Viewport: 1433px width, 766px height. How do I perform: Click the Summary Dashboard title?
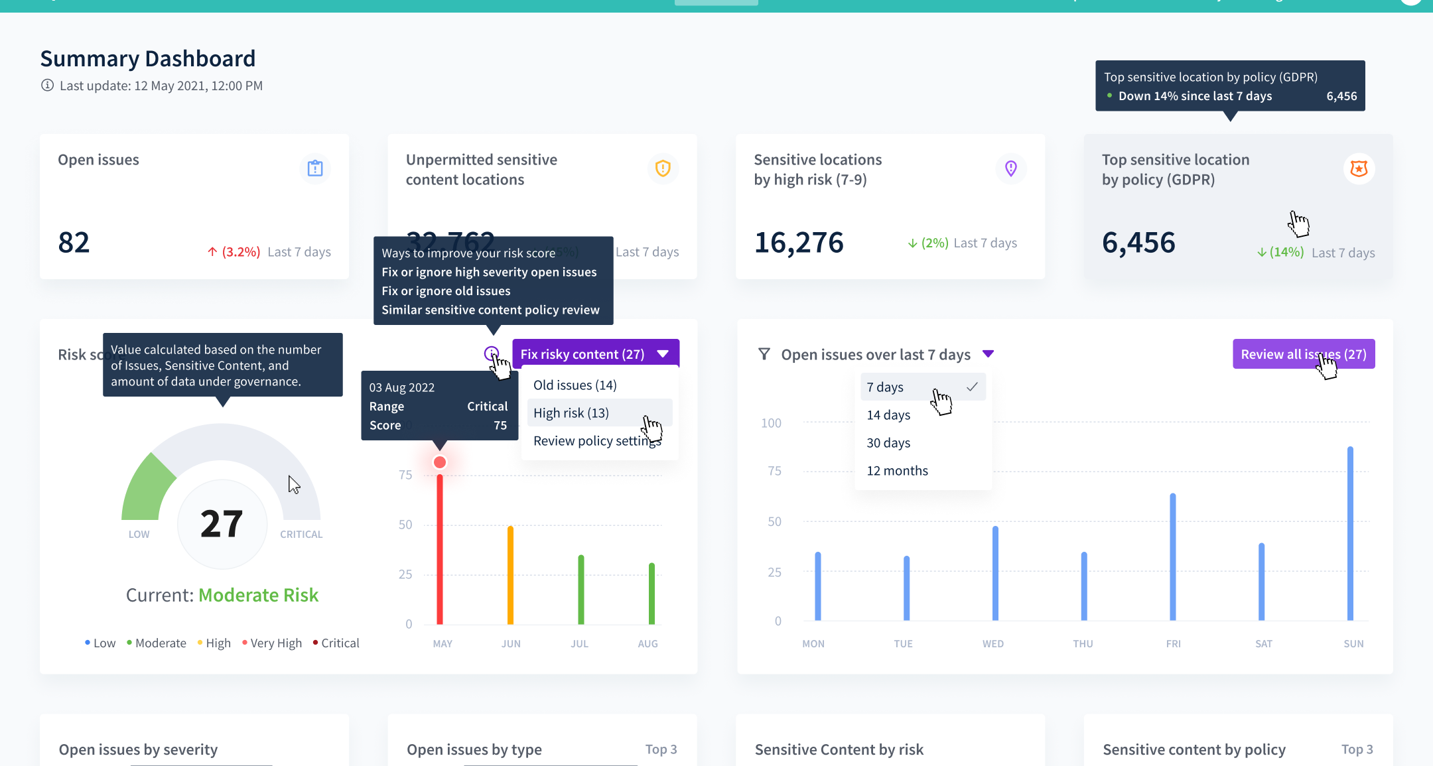[148, 58]
